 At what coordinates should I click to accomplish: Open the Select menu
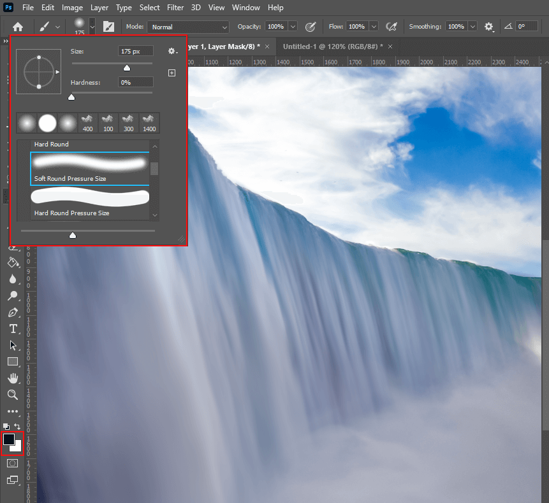[x=149, y=8]
